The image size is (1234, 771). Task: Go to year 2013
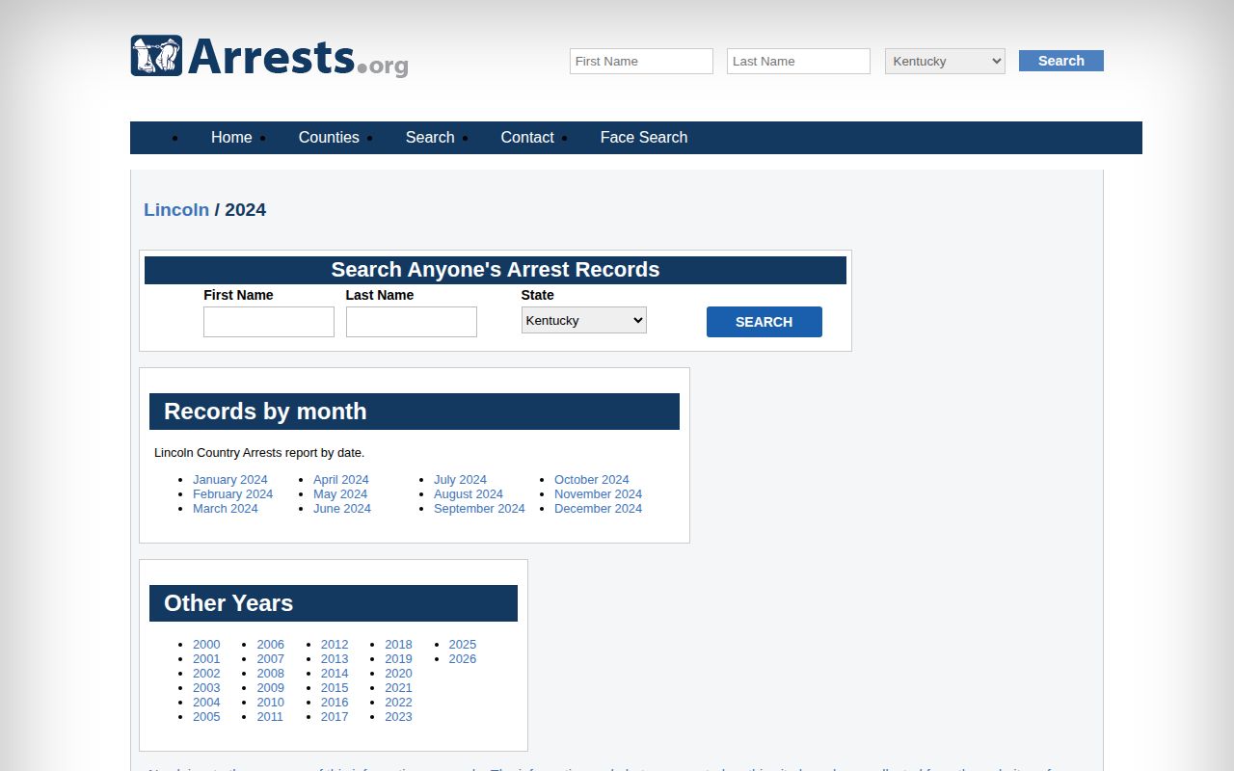(x=335, y=658)
